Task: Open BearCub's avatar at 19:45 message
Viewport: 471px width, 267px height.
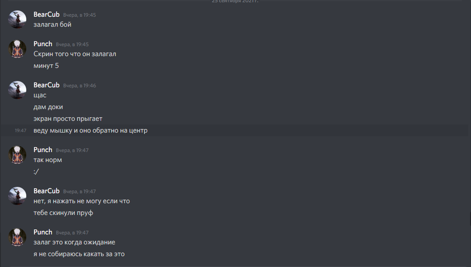Action: [x=17, y=19]
